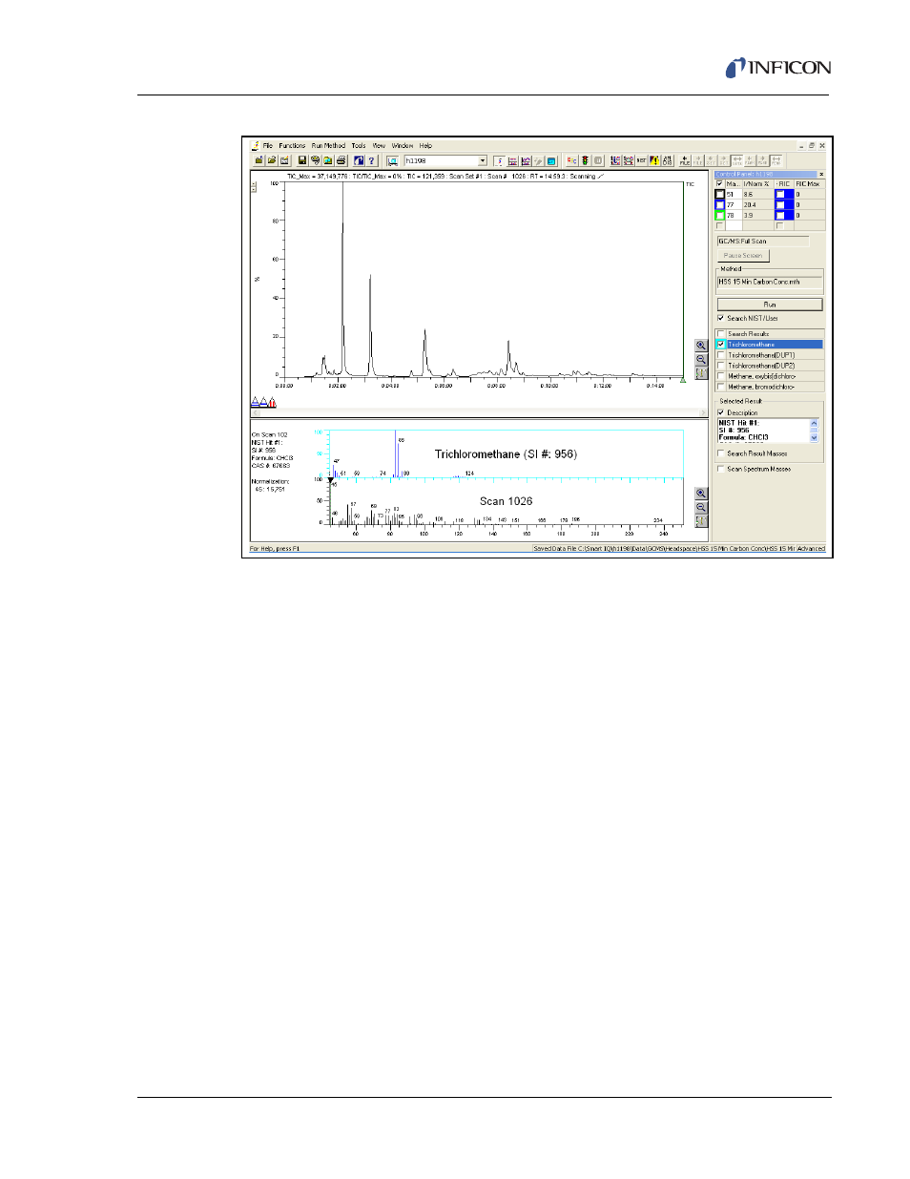Open the Run Method menu

click(328, 146)
